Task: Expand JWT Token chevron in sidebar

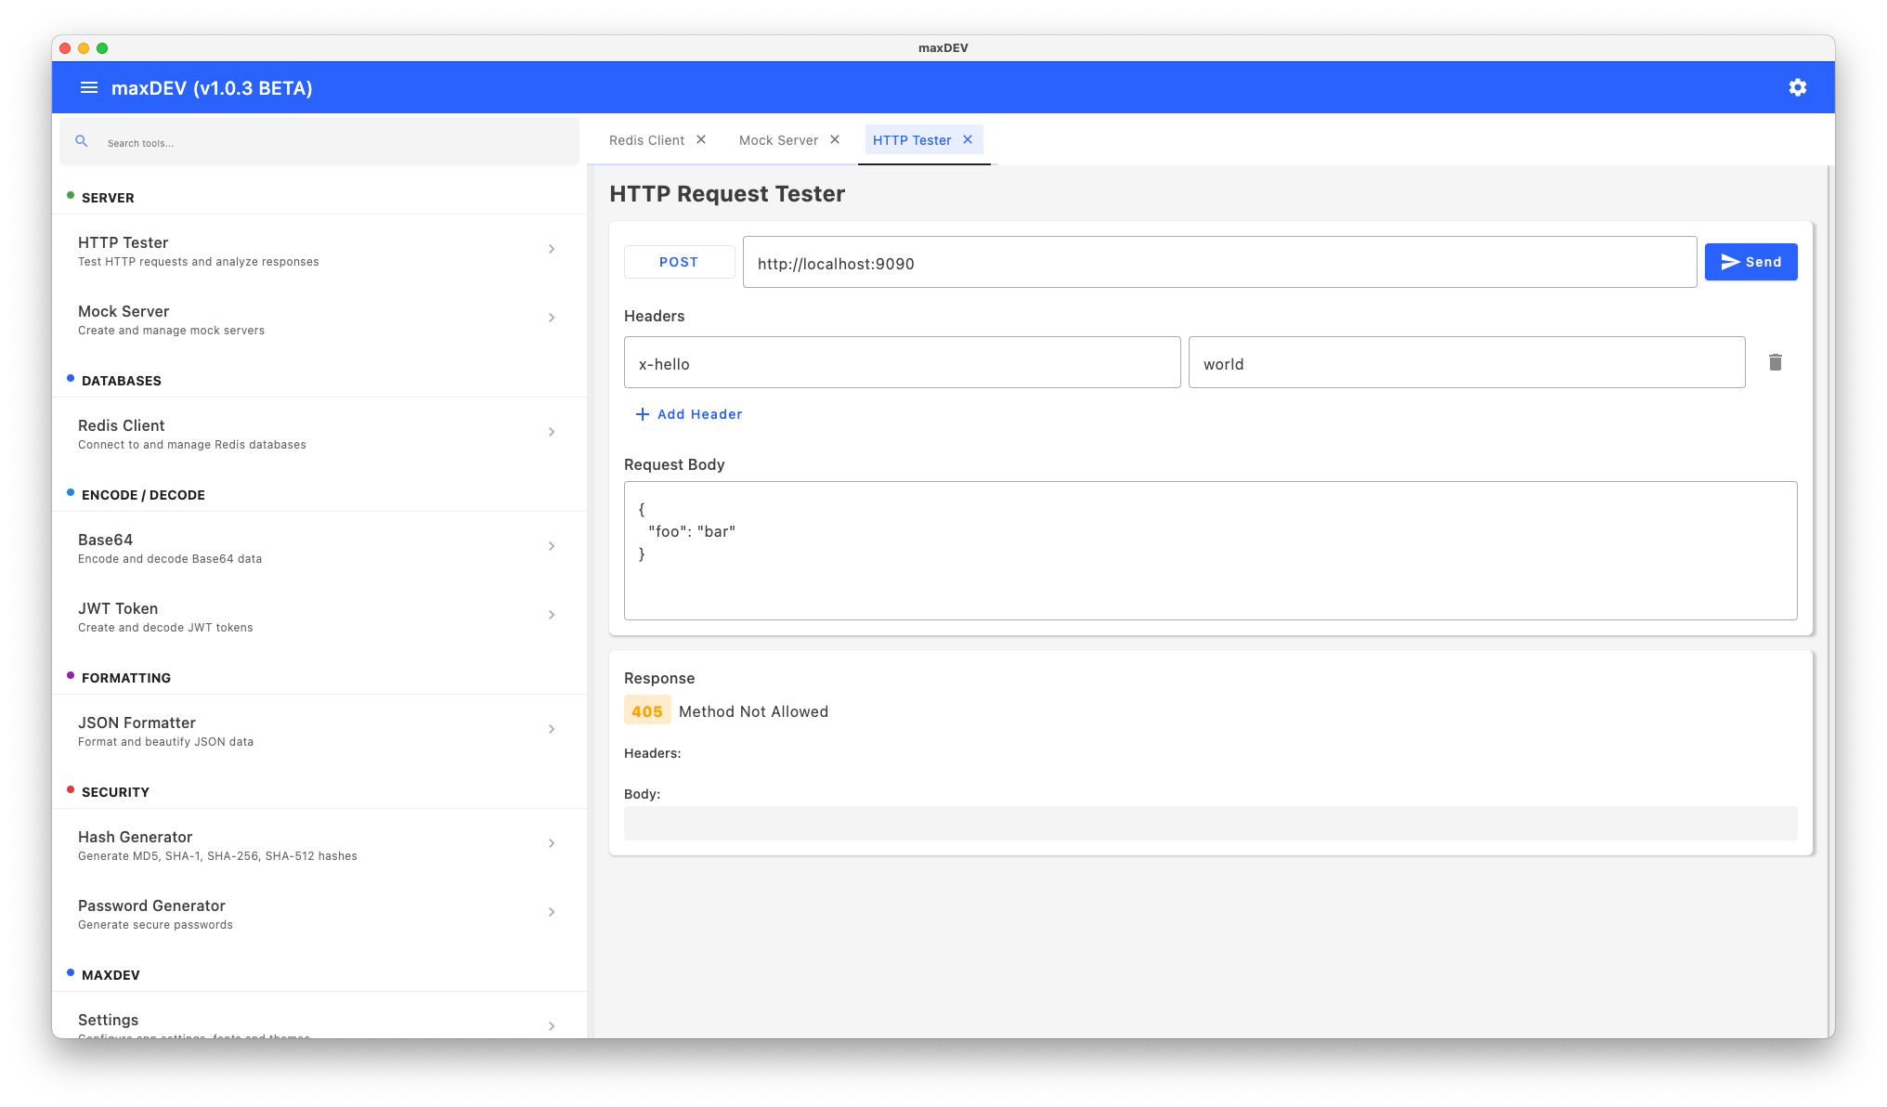Action: (x=552, y=615)
